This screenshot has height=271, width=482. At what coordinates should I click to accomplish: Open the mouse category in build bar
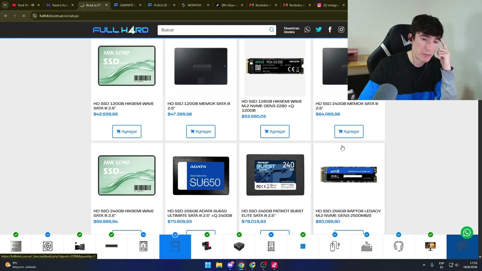point(335,247)
